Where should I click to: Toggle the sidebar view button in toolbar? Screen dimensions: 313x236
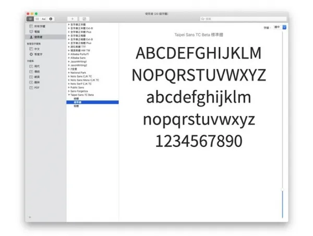[x=30, y=19]
